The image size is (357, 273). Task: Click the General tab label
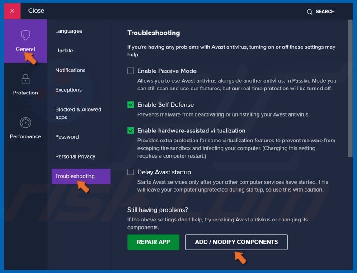pyautogui.click(x=25, y=49)
